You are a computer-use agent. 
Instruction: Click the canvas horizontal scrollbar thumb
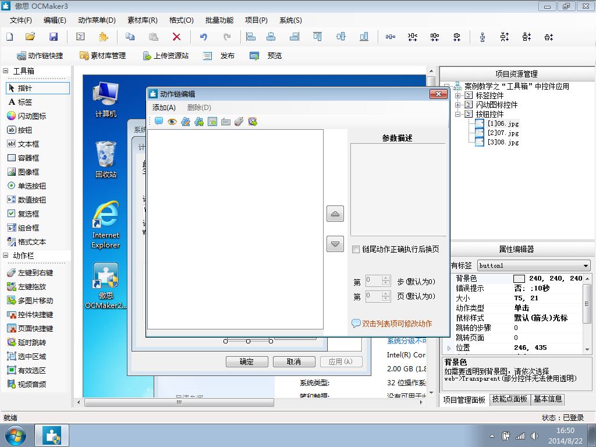(x=179, y=402)
